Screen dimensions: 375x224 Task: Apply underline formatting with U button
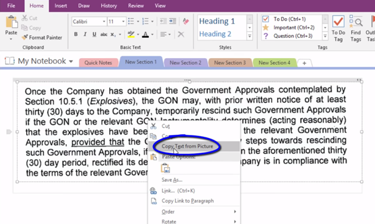94,35
